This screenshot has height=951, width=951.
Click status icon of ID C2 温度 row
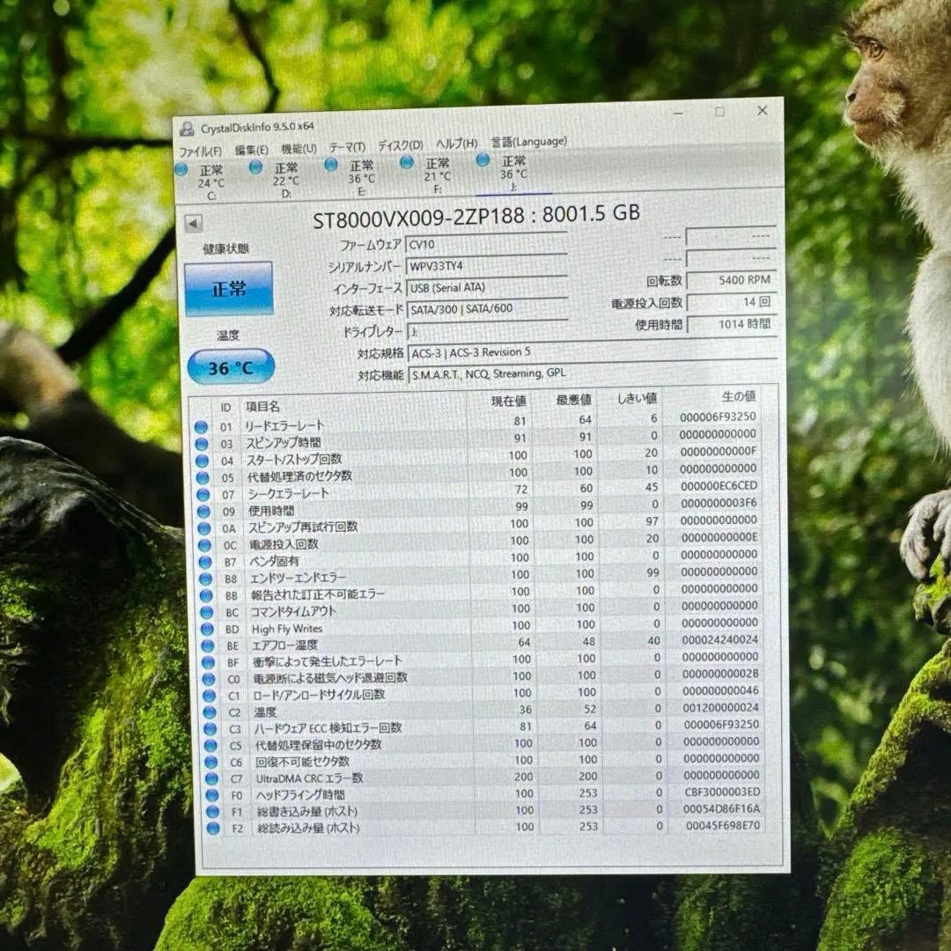pyautogui.click(x=210, y=712)
